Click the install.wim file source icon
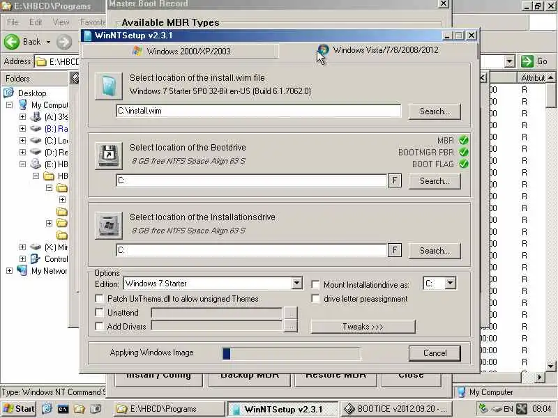 tap(109, 86)
